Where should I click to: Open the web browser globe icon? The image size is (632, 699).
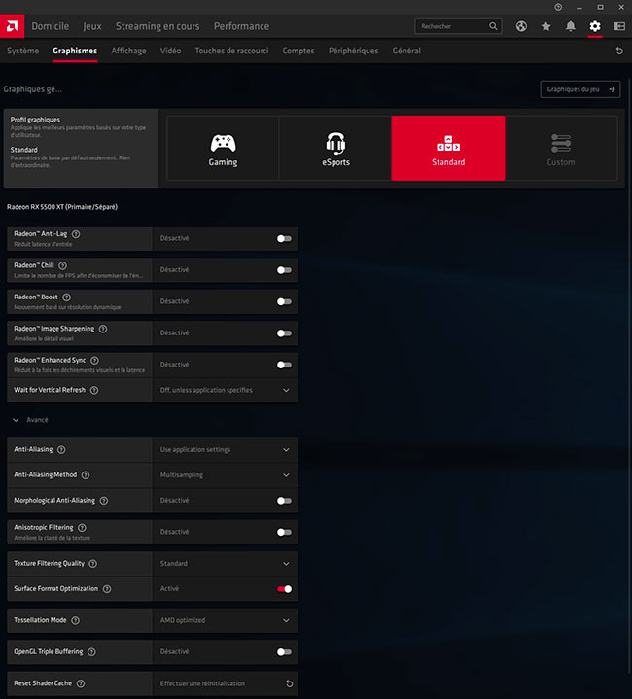[521, 26]
